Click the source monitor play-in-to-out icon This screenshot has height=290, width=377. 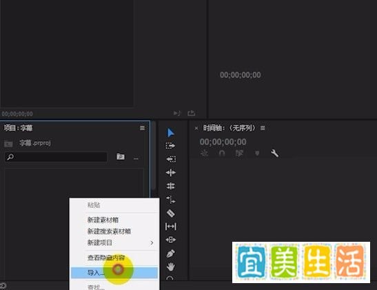(177, 113)
